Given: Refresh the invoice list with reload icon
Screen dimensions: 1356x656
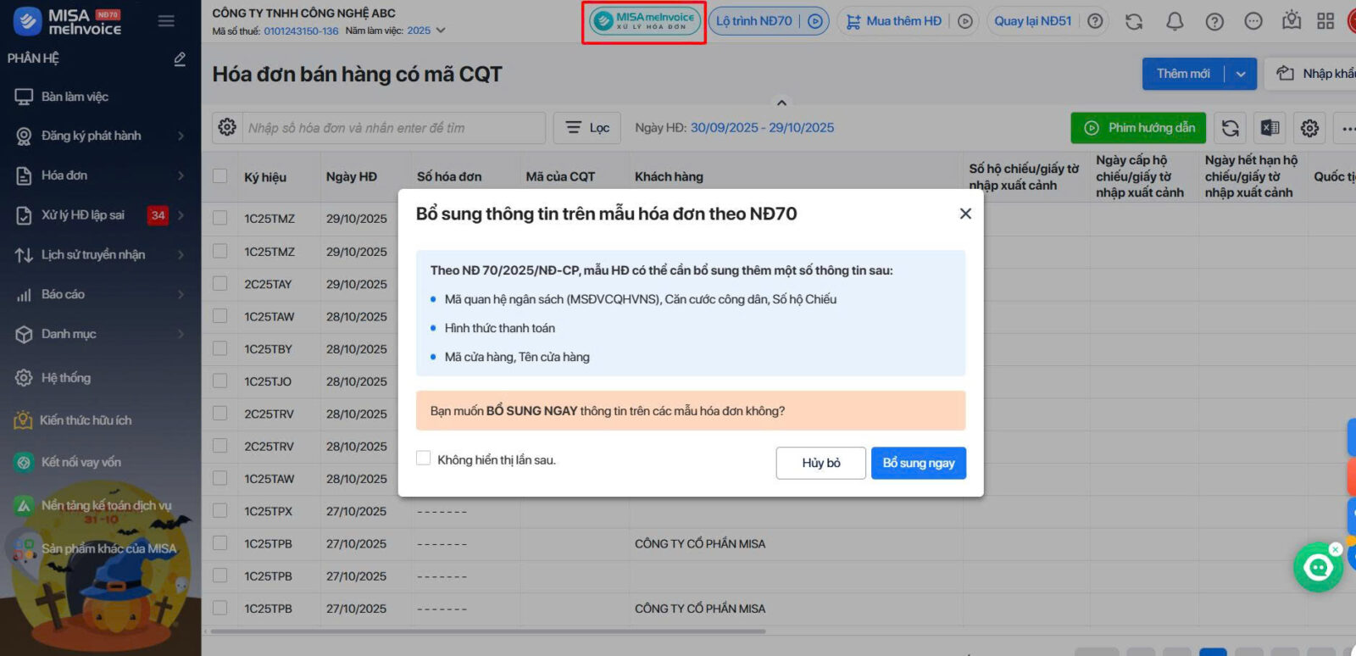Looking at the screenshot, I should click(1230, 128).
